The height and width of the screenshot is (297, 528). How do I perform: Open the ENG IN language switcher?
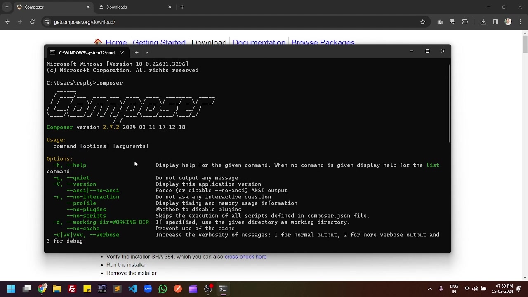454,289
